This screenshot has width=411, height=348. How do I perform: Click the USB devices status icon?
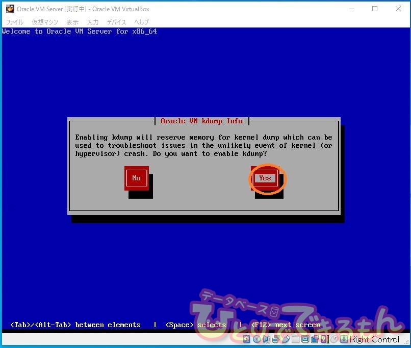pyautogui.click(x=286, y=339)
